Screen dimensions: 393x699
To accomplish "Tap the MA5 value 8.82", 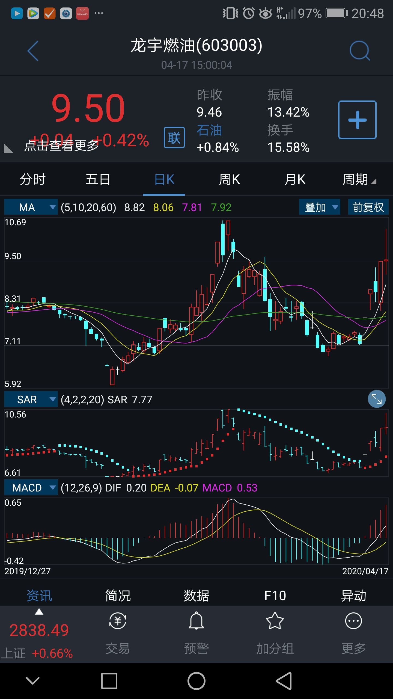I will pos(135,208).
